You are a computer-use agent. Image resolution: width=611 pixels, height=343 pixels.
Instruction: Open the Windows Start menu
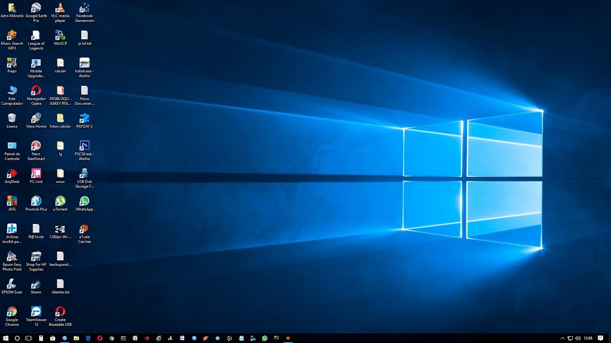6,338
